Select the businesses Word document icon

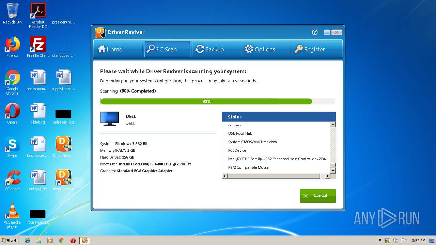pyautogui.click(x=38, y=147)
